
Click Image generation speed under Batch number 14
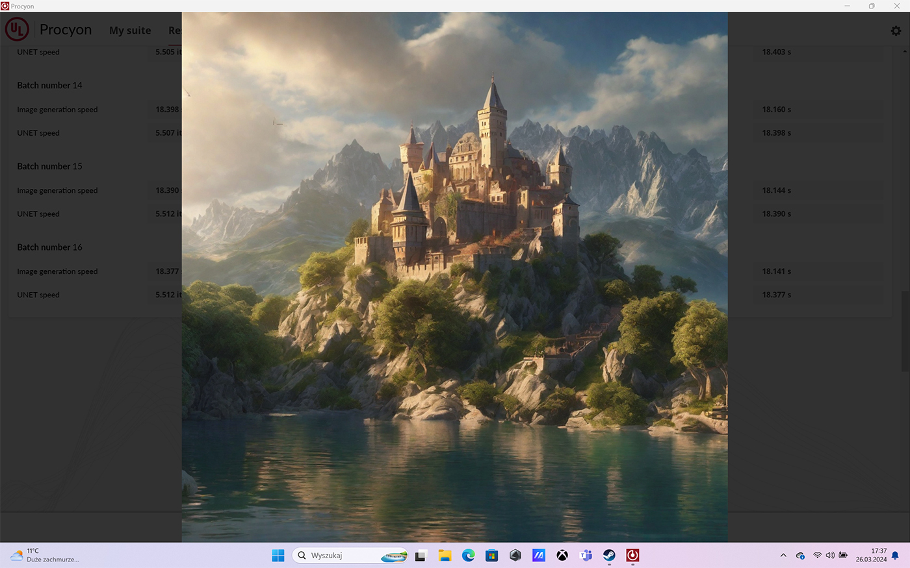coord(57,110)
